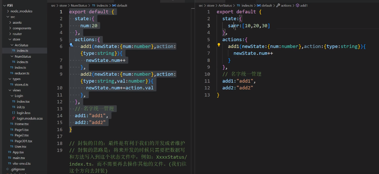379x174 pixels.
Task: Collapse the Login folder
Action: pyautogui.click(x=12, y=96)
